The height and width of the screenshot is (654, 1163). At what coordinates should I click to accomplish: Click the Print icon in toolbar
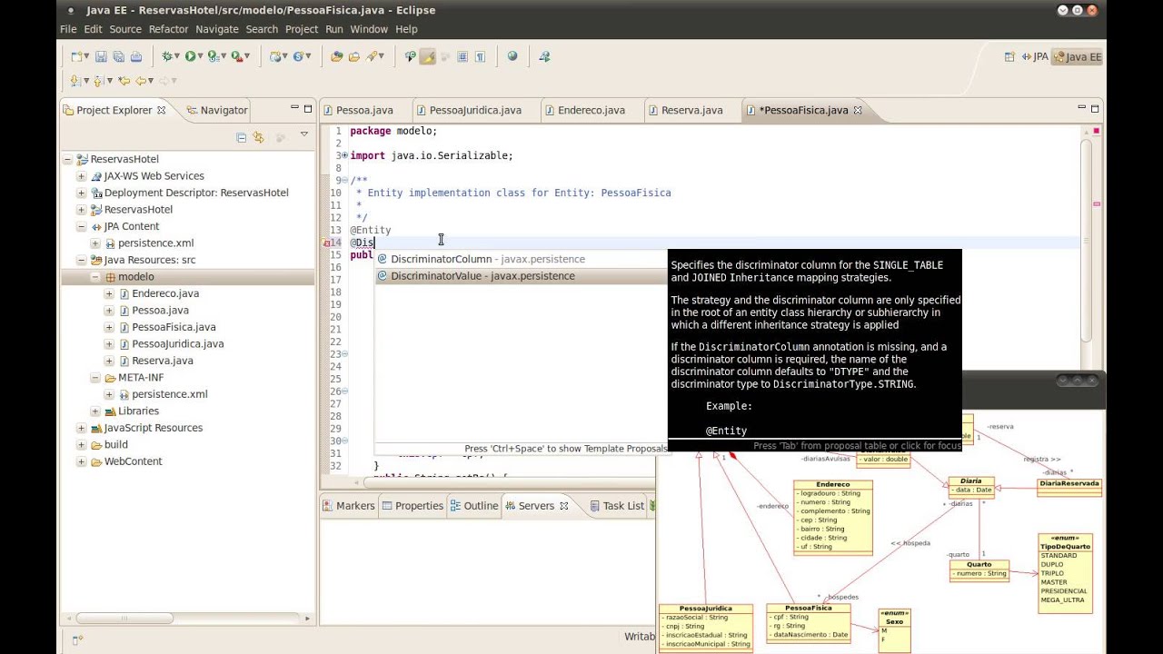click(135, 56)
